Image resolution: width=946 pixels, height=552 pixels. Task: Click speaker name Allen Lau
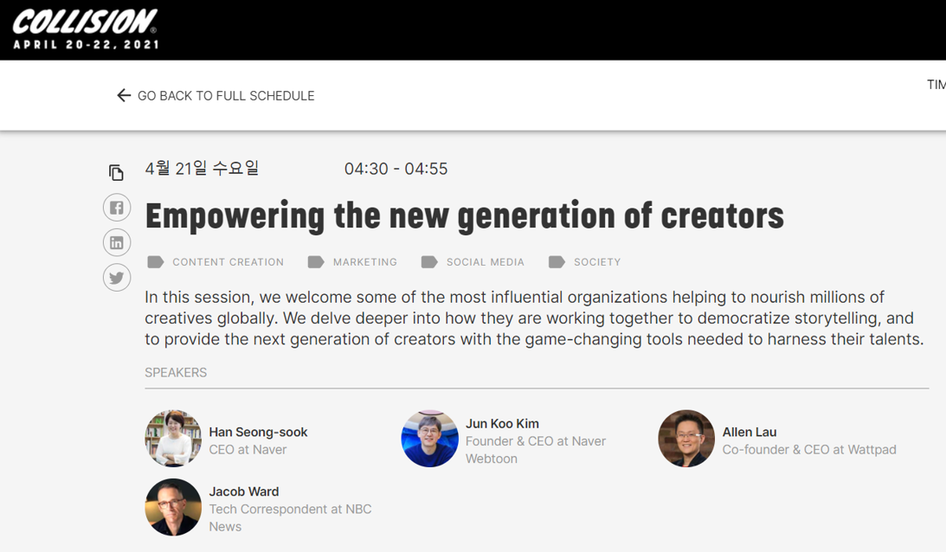click(750, 432)
